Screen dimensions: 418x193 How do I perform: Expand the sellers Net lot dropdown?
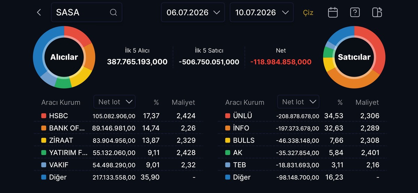tap(298, 102)
